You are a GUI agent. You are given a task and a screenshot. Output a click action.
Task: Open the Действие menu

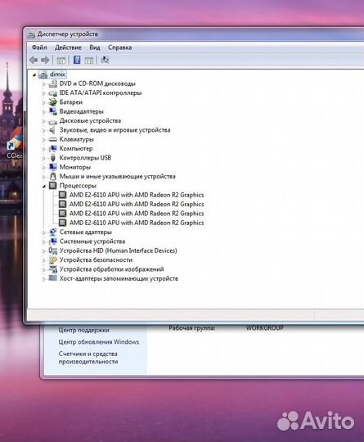click(x=68, y=47)
